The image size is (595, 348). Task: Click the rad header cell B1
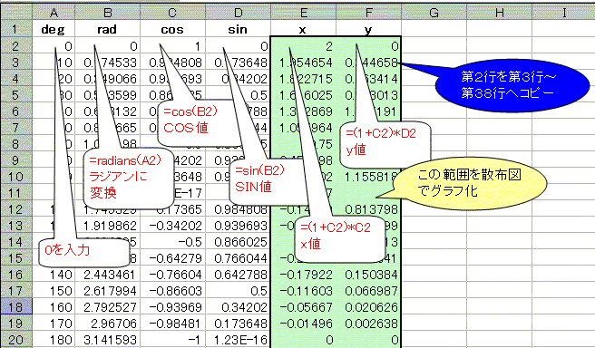[107, 29]
